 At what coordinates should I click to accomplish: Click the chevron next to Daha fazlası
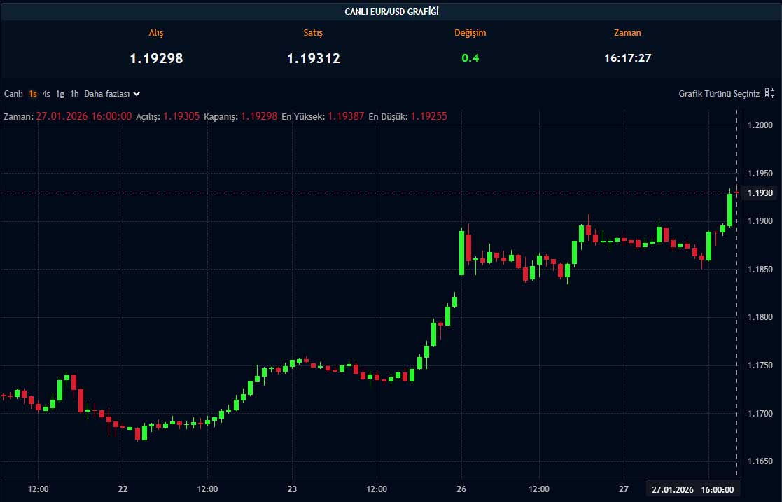pyautogui.click(x=137, y=93)
